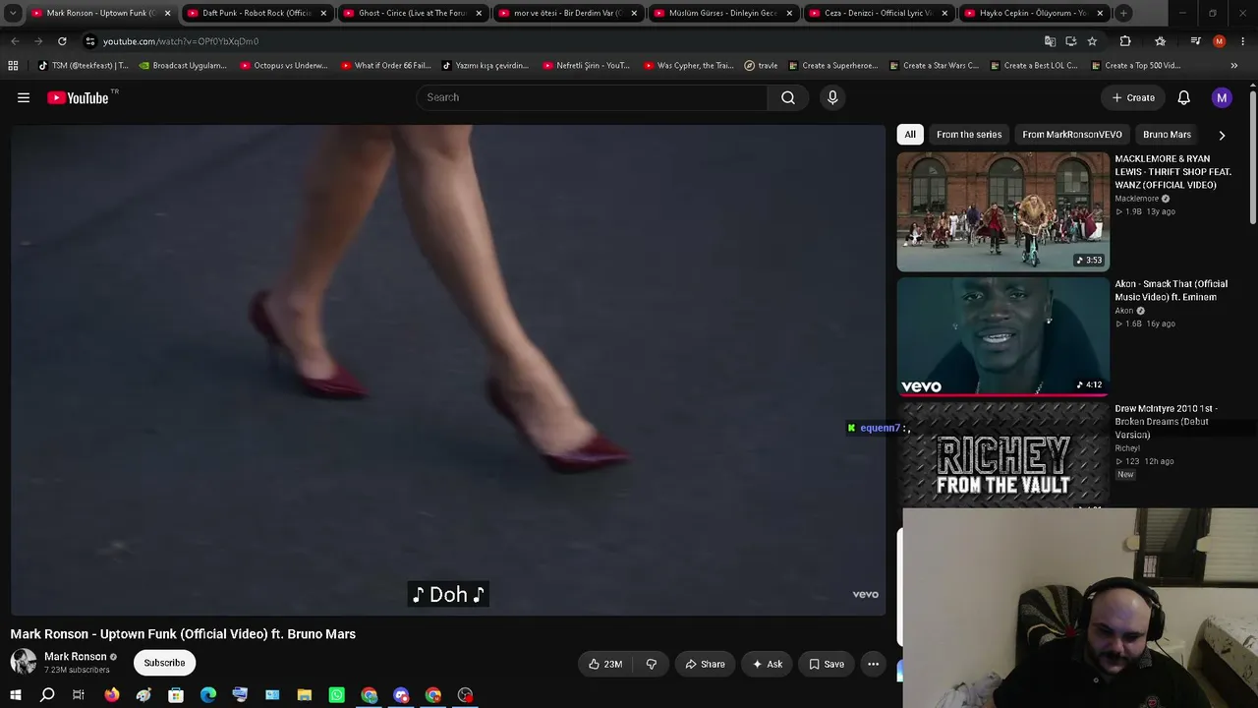Share the Uptown Funk video
The image size is (1258, 708).
pyautogui.click(x=705, y=664)
